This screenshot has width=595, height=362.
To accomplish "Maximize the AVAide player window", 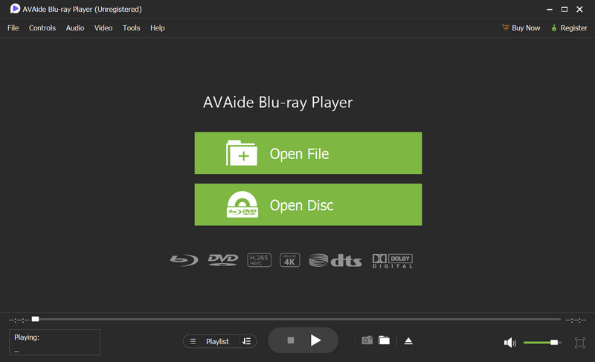I will [565, 9].
